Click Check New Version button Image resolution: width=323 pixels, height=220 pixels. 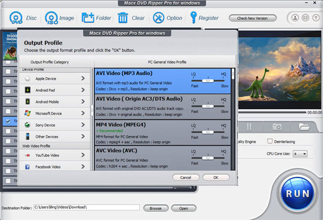click(252, 18)
